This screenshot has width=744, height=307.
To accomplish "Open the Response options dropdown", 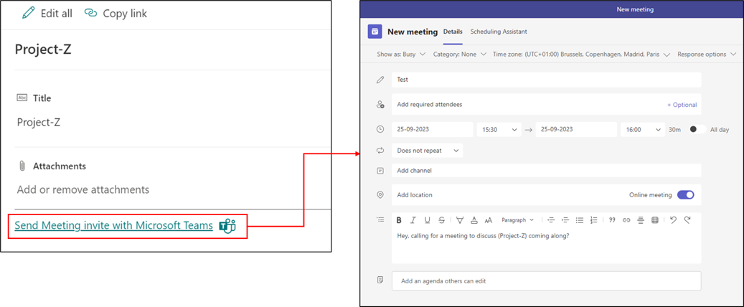I will click(707, 54).
